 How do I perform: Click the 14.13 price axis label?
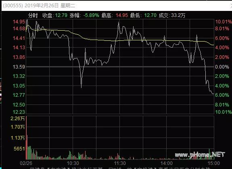[x=19, y=48]
